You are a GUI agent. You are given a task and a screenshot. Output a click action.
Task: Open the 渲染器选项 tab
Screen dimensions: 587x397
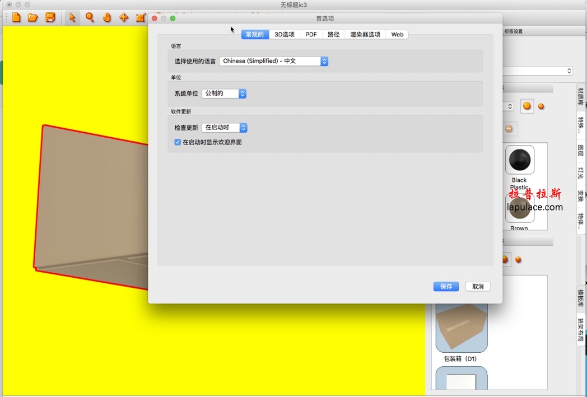(367, 34)
